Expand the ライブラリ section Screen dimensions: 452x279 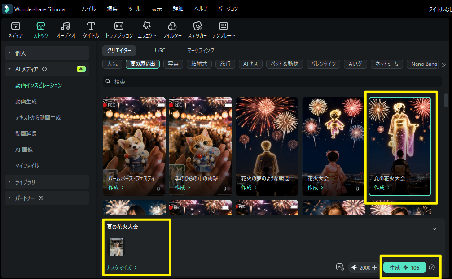point(47,182)
